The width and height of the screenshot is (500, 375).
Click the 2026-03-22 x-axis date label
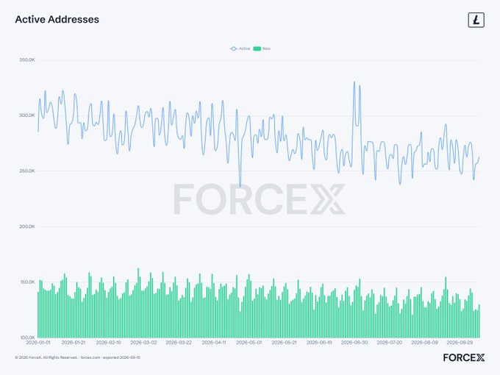[179, 343]
